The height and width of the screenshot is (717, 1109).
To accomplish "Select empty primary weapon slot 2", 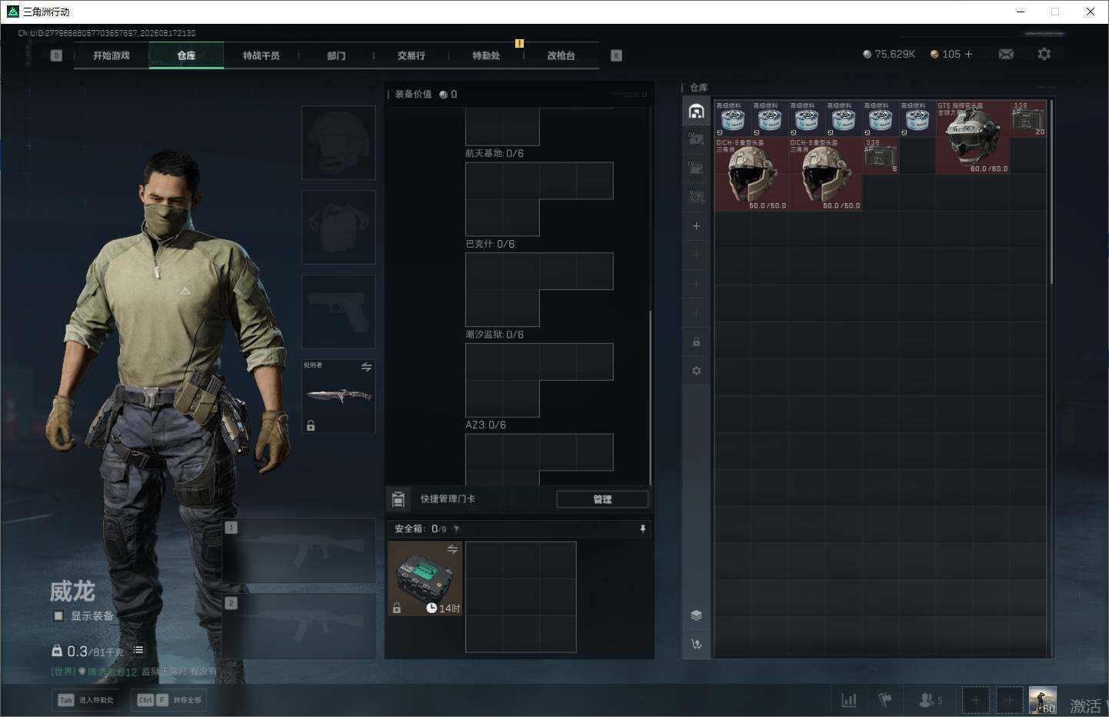I will coord(298,625).
